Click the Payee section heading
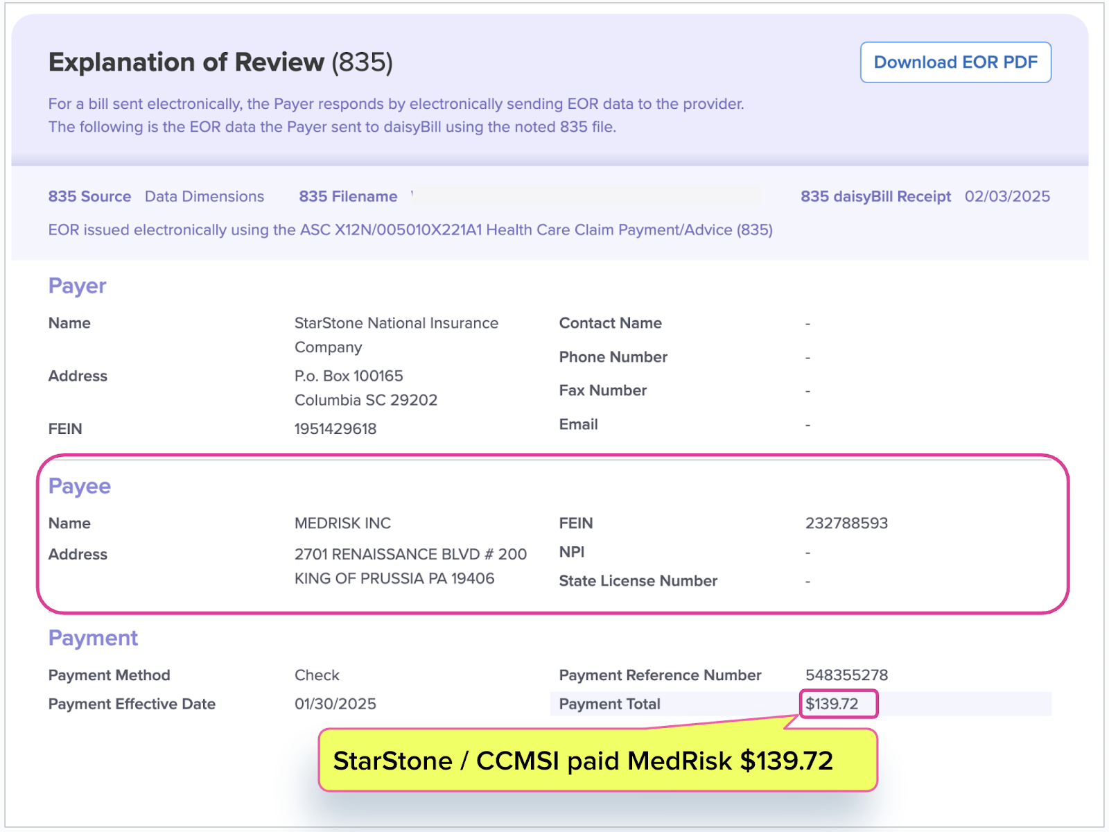The height and width of the screenshot is (832, 1109). (80, 486)
